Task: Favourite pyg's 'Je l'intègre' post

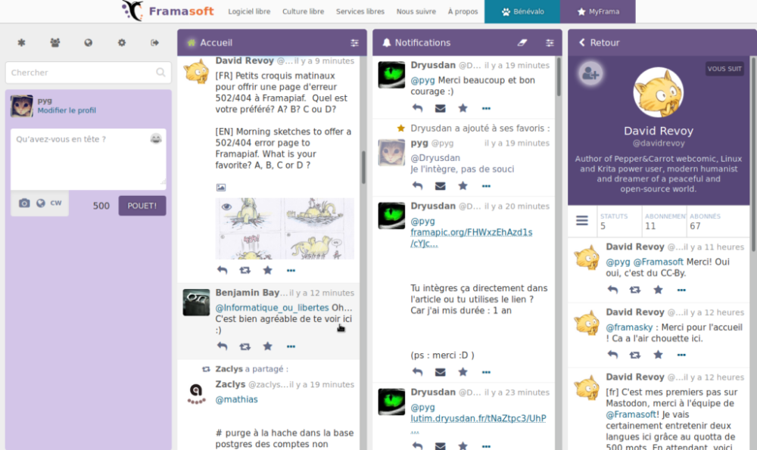Action: coord(463,186)
